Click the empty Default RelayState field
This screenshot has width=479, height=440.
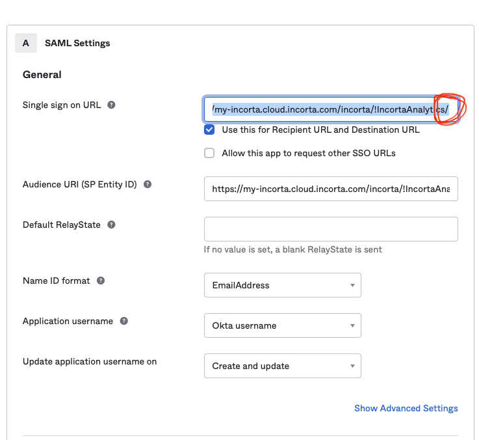pos(330,229)
